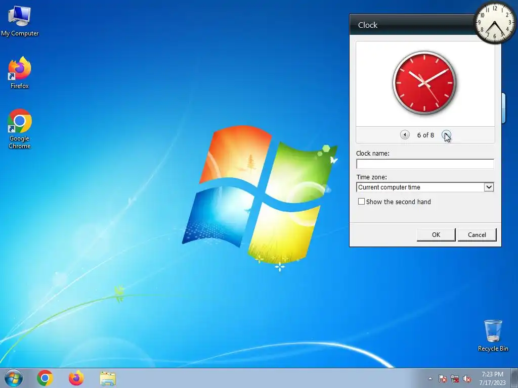This screenshot has width=518, height=388.
Task: Show hidden tray icons arrow
Action: (x=430, y=378)
